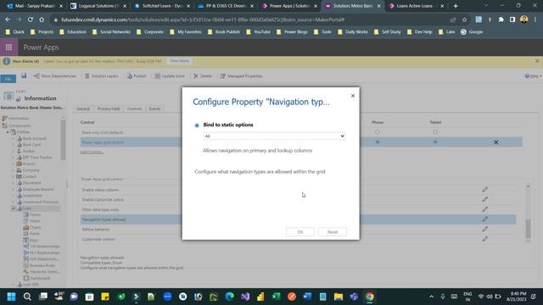The height and width of the screenshot is (305, 543).
Task: Open Dashboards under the Loan entity
Action: [x=40, y=279]
